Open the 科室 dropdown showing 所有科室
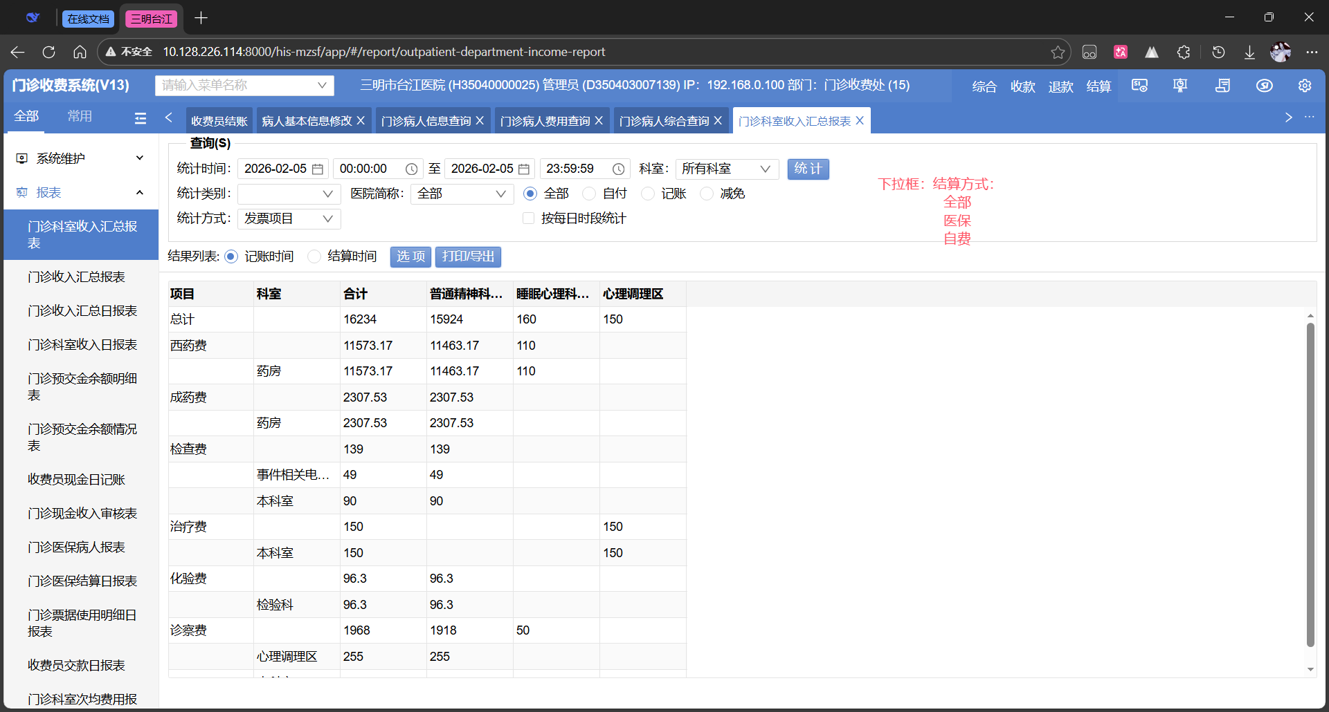This screenshot has width=1329, height=712. click(727, 169)
